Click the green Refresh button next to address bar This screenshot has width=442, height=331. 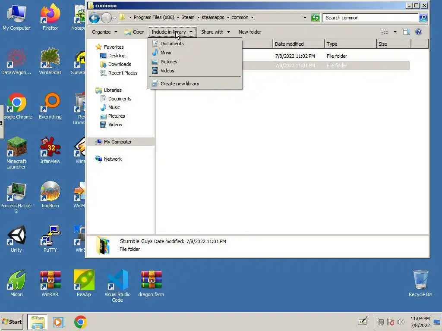[316, 18]
